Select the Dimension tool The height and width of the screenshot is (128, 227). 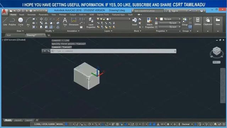74,22
